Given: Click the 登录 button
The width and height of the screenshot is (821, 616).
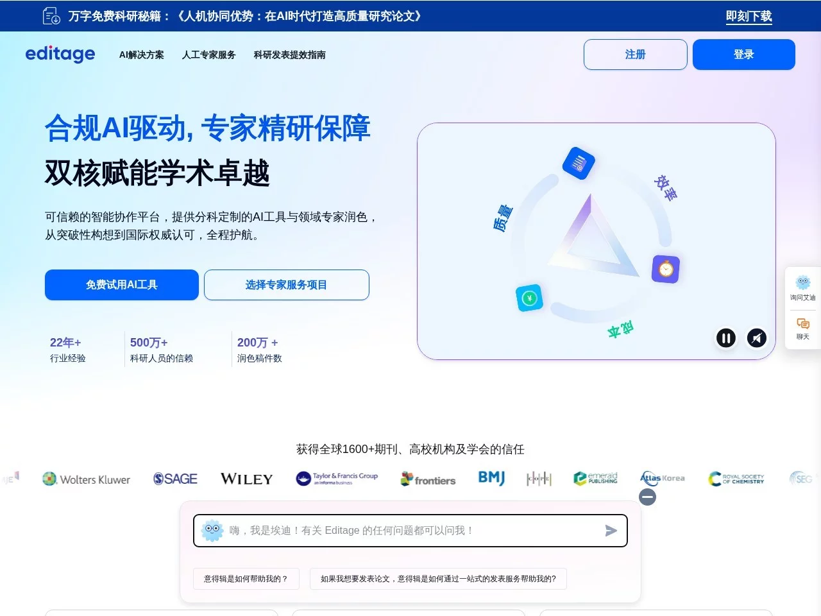Looking at the screenshot, I should pyautogui.click(x=743, y=55).
